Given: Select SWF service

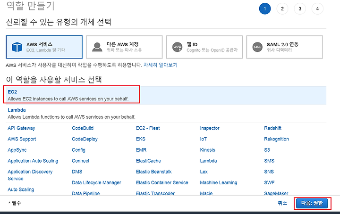Looking at the screenshot, I should click(x=269, y=182).
